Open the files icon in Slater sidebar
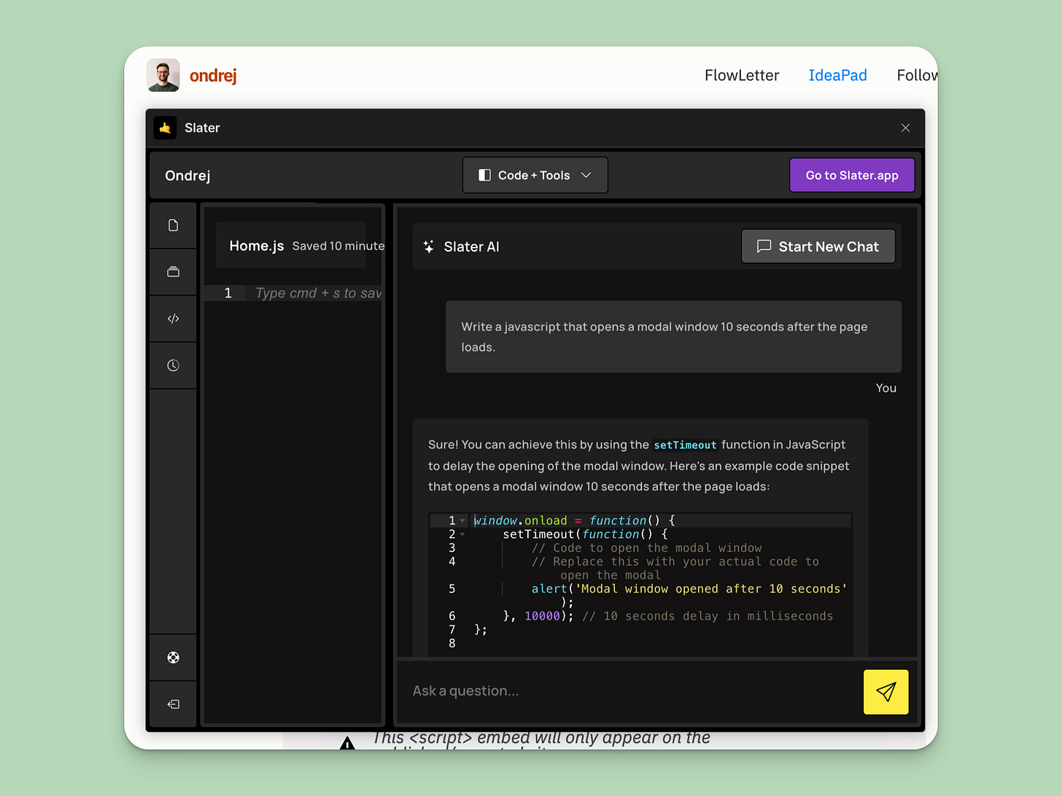 173,225
